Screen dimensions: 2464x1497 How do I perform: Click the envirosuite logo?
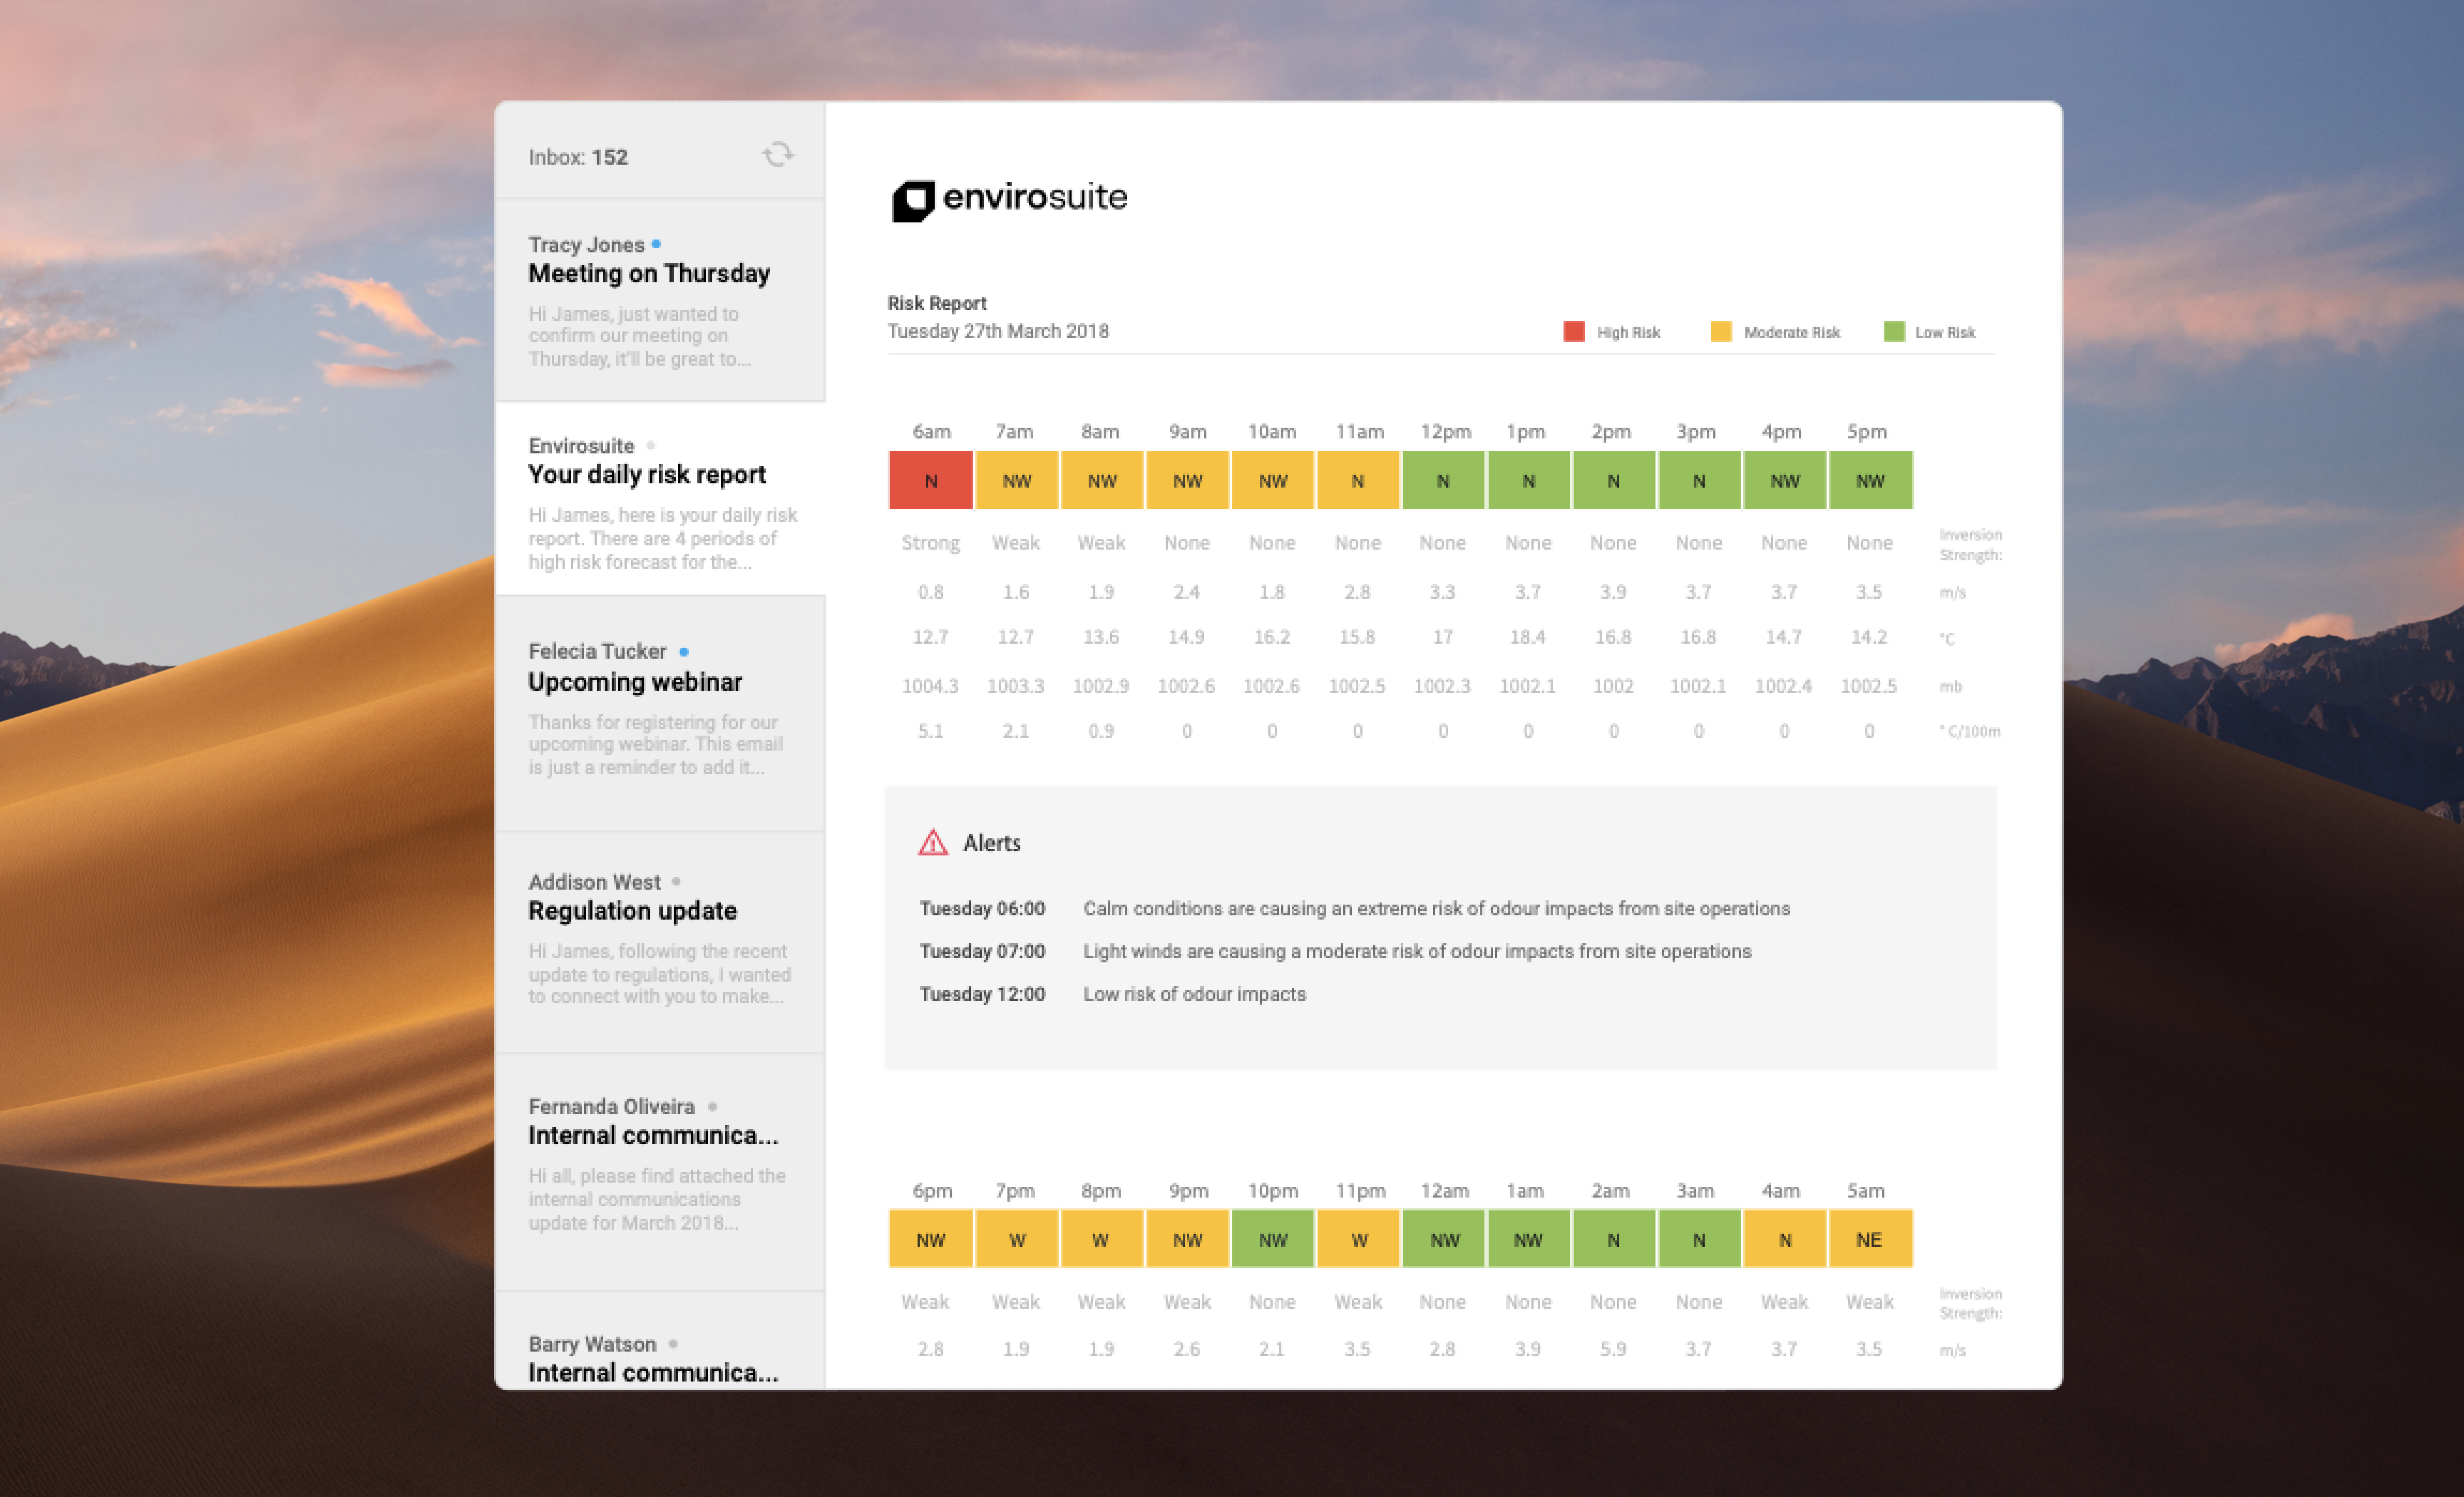[x=1009, y=199]
